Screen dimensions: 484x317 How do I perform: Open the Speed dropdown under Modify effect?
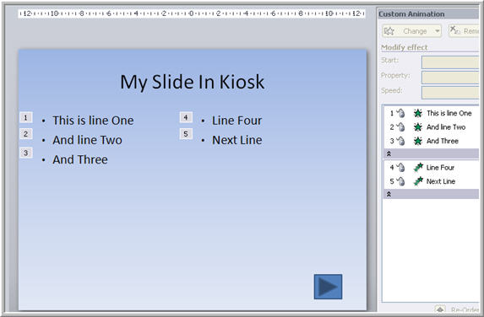coord(450,93)
